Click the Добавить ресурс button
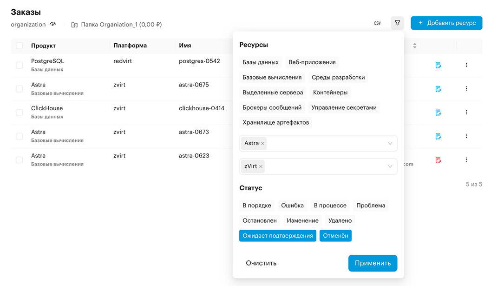The image size is (491, 286). click(446, 23)
